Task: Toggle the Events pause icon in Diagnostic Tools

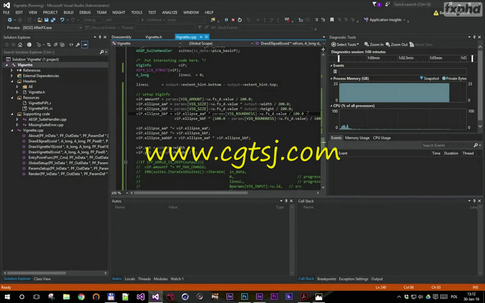Action: (335, 72)
